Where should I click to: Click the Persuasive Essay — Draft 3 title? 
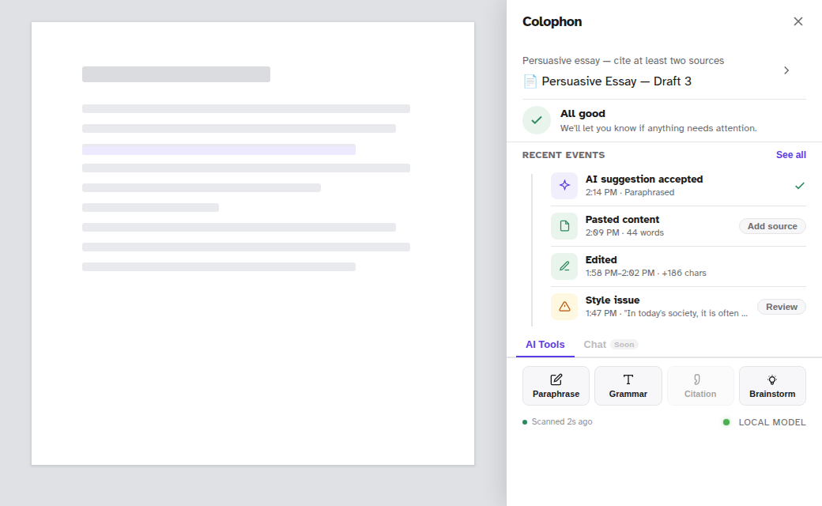[x=616, y=81]
